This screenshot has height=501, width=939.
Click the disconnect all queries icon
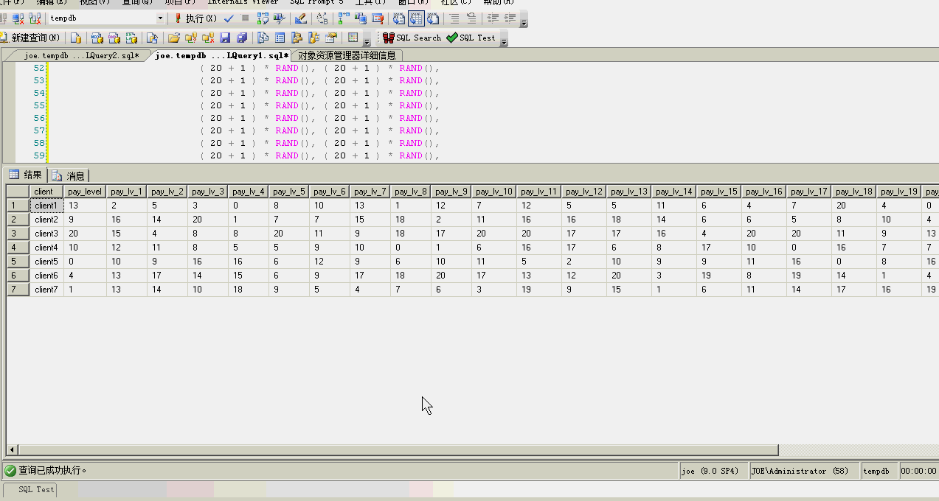coord(35,18)
